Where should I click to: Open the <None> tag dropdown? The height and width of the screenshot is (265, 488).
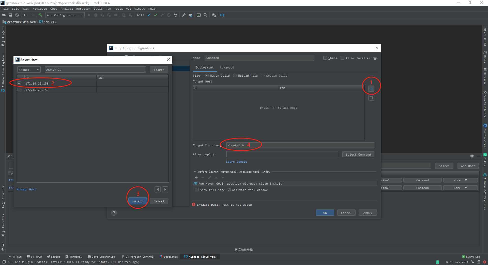pyautogui.click(x=29, y=69)
